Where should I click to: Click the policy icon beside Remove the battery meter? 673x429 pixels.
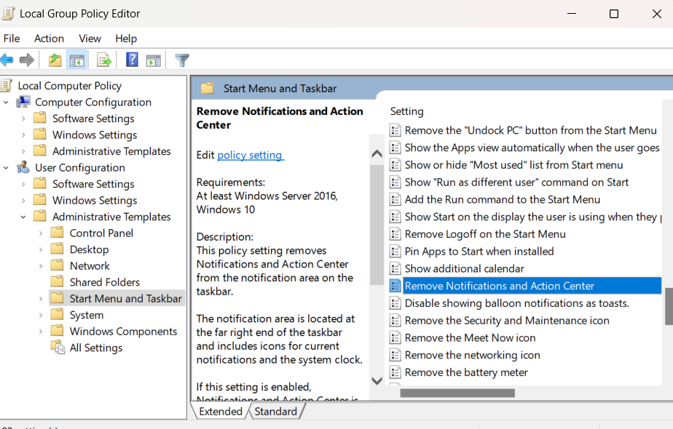pos(395,372)
